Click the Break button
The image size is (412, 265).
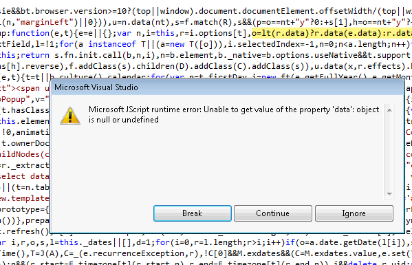click(193, 213)
